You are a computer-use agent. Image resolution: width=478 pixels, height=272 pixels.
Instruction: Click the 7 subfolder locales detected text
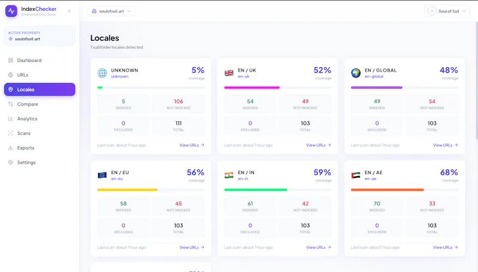click(x=117, y=47)
